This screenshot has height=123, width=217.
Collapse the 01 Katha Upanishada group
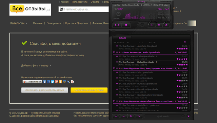pos(114,52)
